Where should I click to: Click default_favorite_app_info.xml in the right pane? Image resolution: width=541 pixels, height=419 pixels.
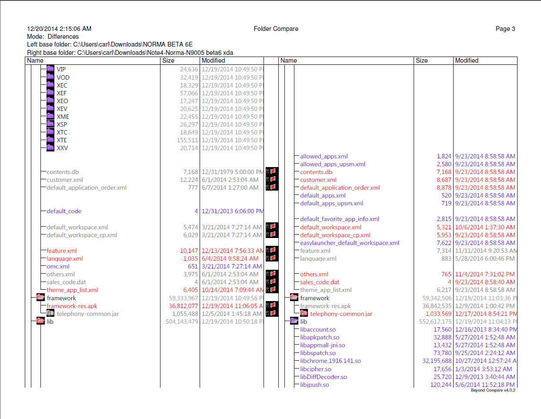340,219
